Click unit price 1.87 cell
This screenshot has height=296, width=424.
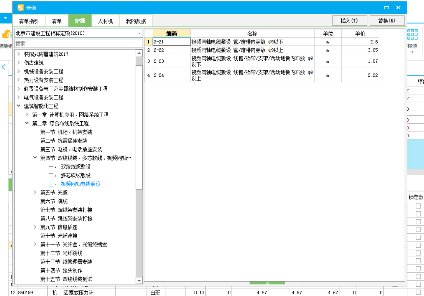(360, 61)
